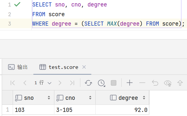Select cell with value 103

coord(33,110)
